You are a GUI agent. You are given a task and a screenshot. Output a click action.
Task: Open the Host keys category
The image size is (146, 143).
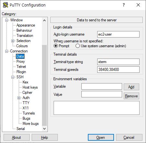tap(30, 87)
